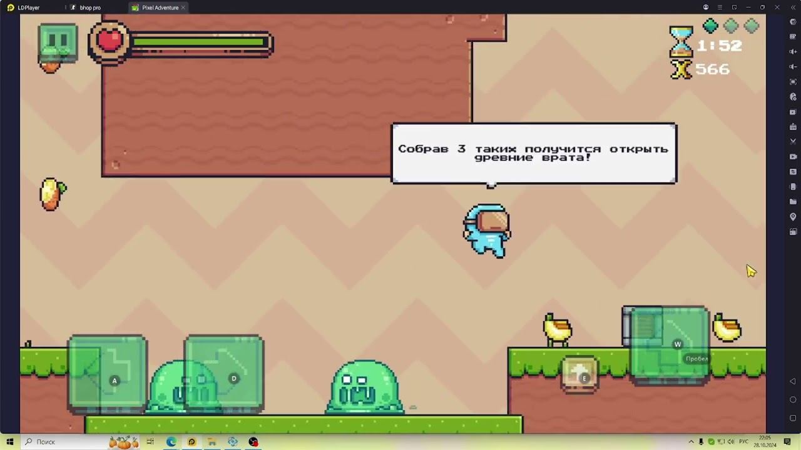Viewport: 801px width, 450px height.
Task: Open the system volume tray icon
Action: [x=730, y=442]
